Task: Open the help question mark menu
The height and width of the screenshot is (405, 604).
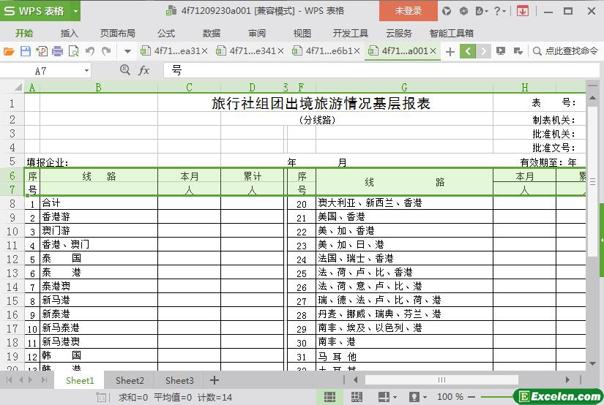Action: 499,11
